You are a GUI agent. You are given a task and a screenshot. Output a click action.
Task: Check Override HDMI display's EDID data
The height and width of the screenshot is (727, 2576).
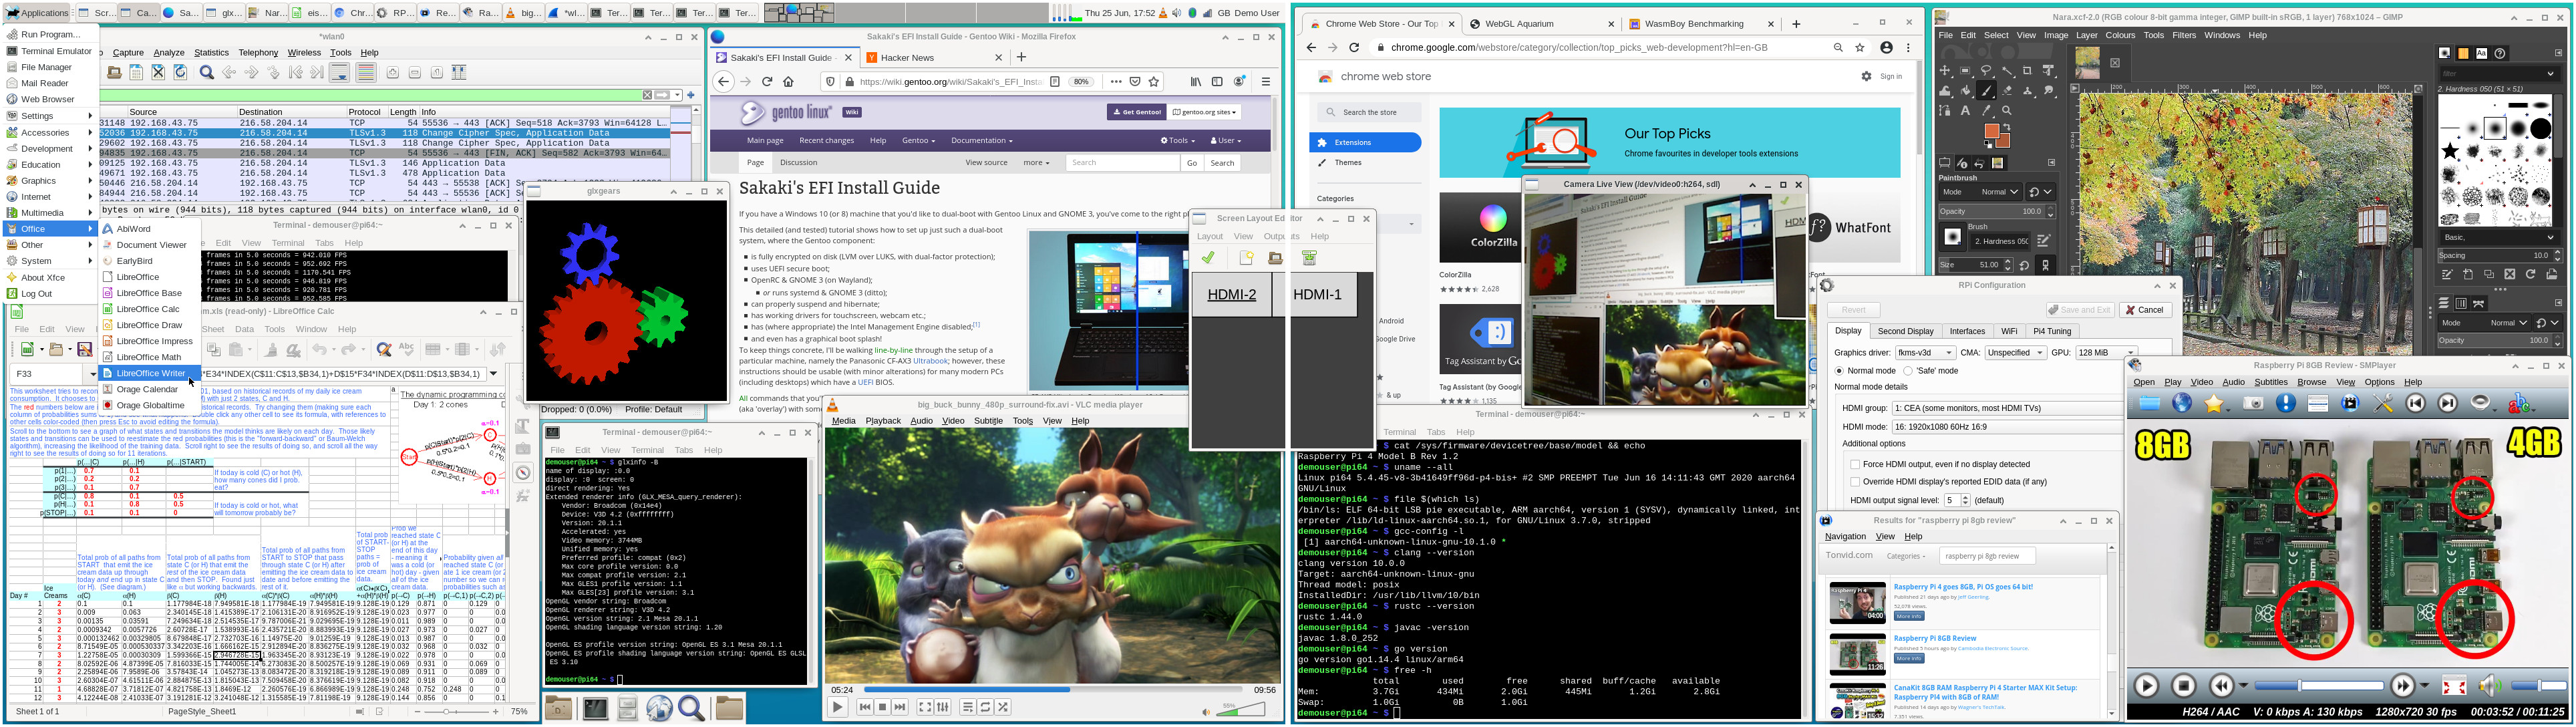coord(1855,481)
